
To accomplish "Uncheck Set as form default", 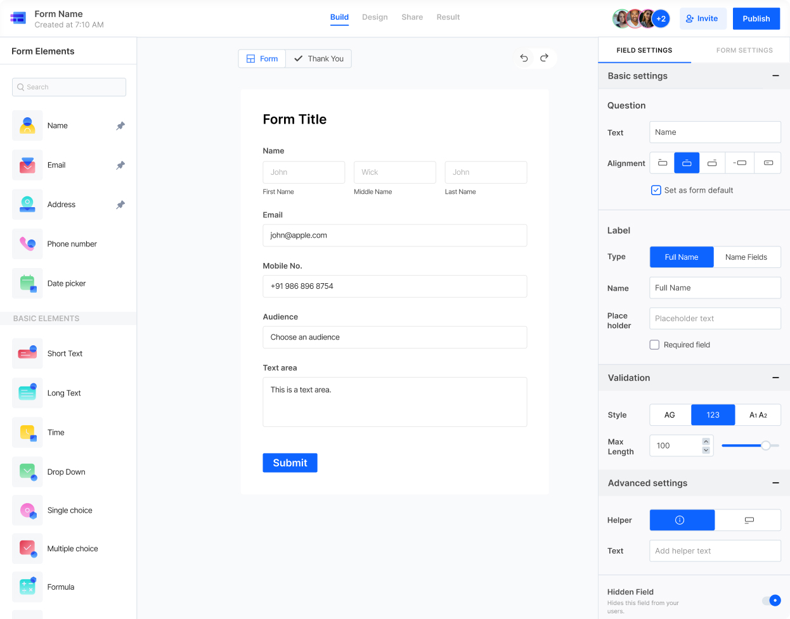I will click(656, 190).
